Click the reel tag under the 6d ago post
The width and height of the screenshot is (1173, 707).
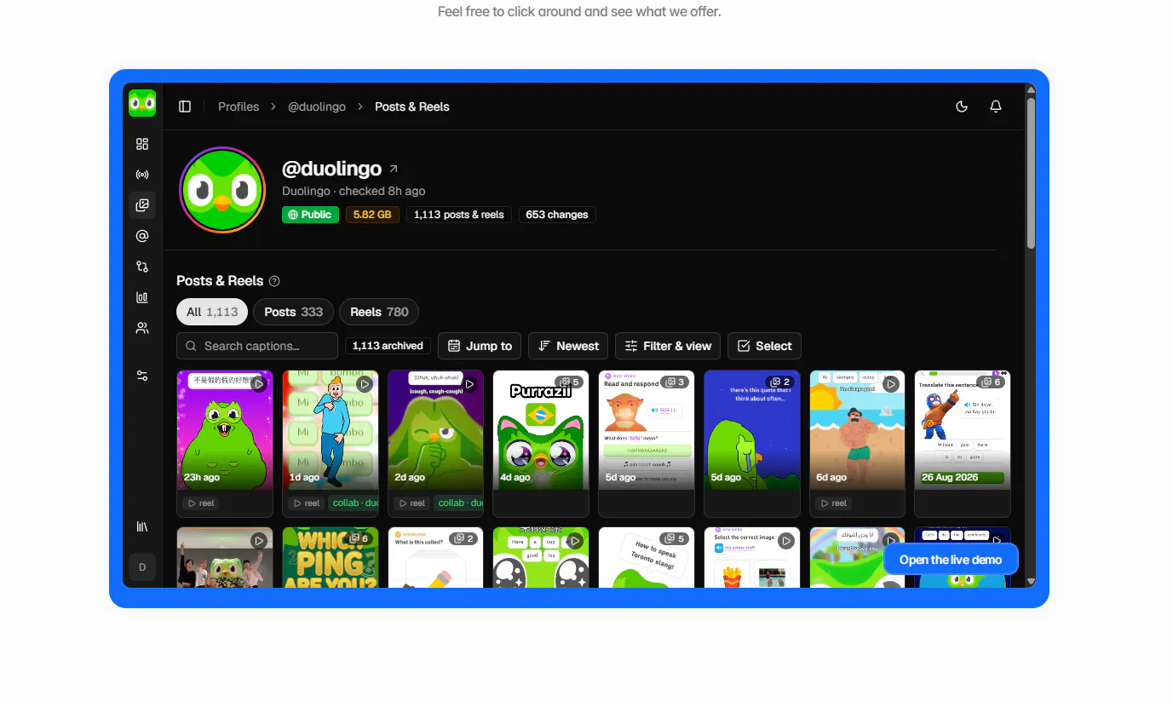pyautogui.click(x=833, y=503)
